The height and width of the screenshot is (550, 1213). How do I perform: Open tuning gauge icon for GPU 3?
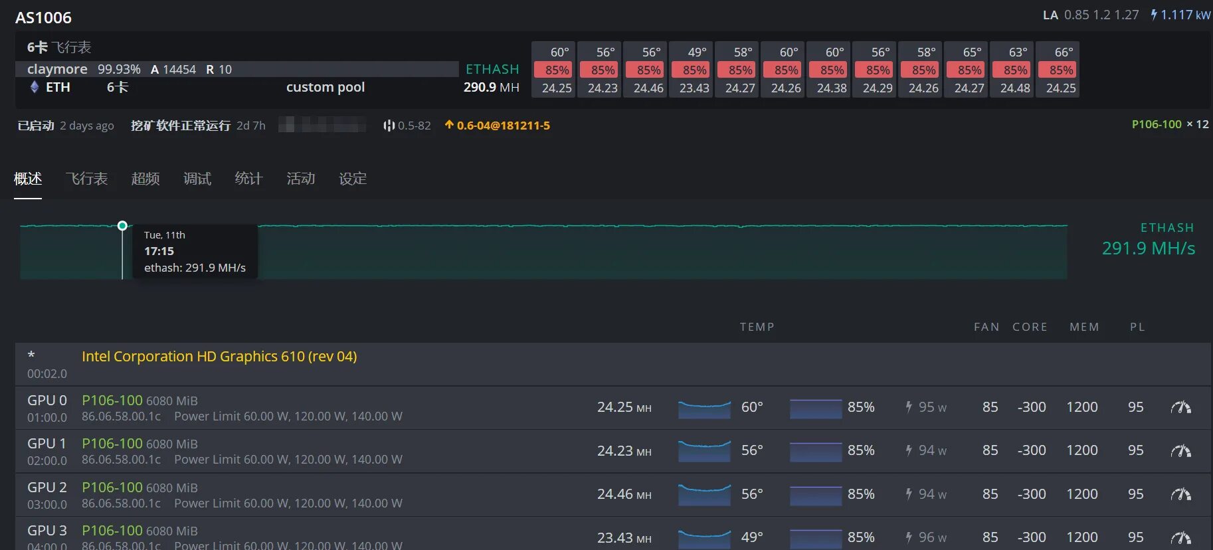click(1180, 537)
